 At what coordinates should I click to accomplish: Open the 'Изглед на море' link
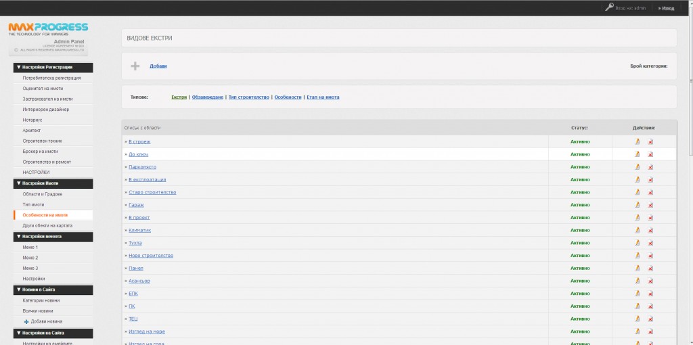pos(147,331)
